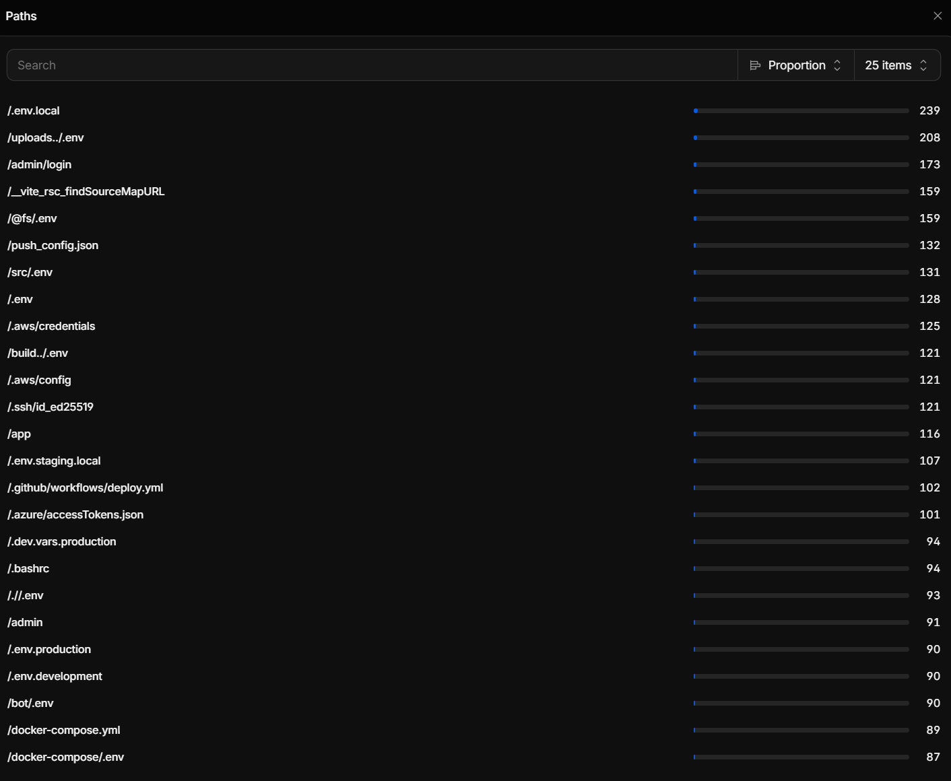Screen dimensions: 951x781
Task: Select /__vite_rsc_findSourceMapURL path
Action: click(86, 191)
